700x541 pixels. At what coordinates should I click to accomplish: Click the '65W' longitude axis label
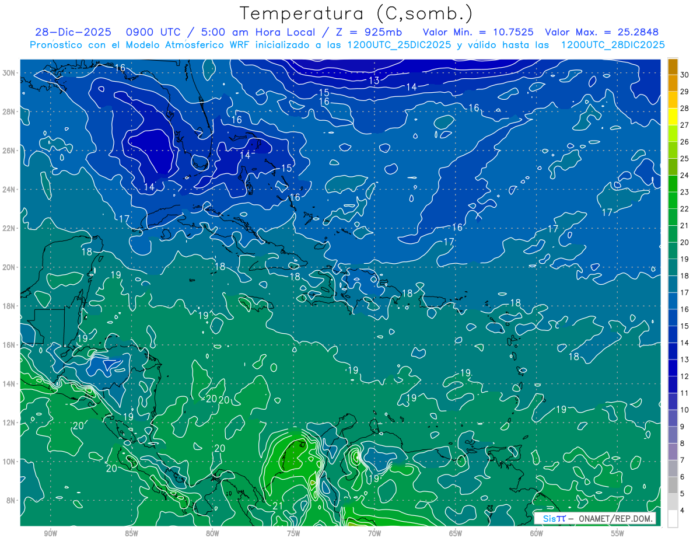[x=456, y=533]
